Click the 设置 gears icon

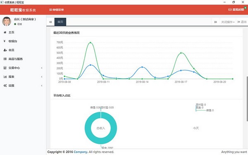(x=5, y=86)
